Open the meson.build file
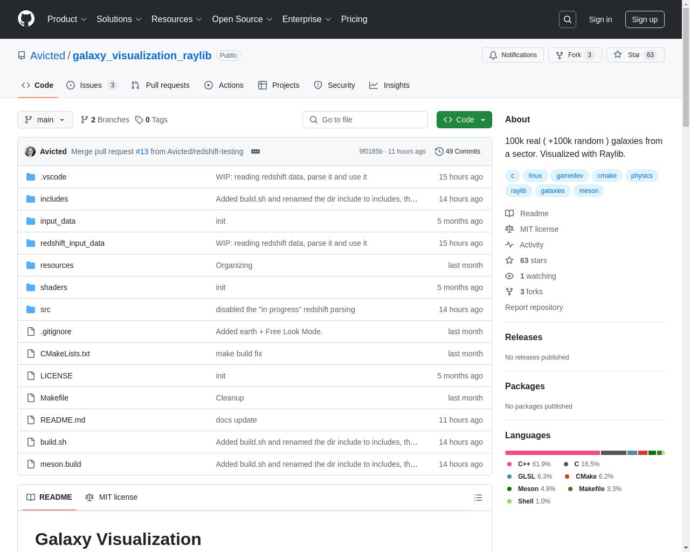The image size is (690, 552). [x=60, y=464]
